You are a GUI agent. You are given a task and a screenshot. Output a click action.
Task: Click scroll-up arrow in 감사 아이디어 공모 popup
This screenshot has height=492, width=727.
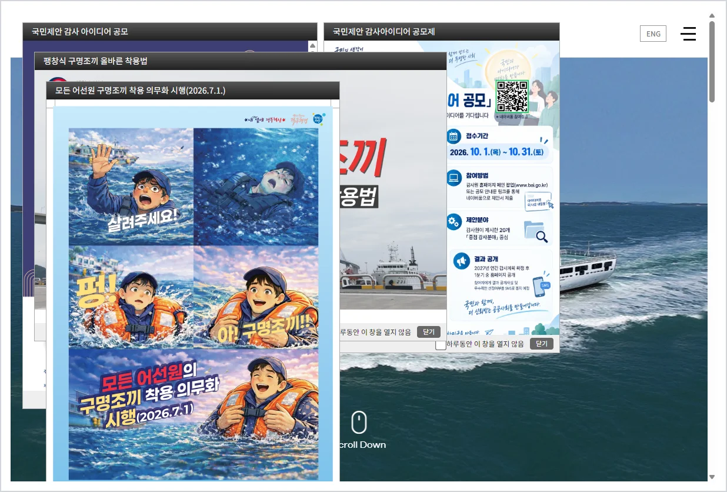(312, 45)
